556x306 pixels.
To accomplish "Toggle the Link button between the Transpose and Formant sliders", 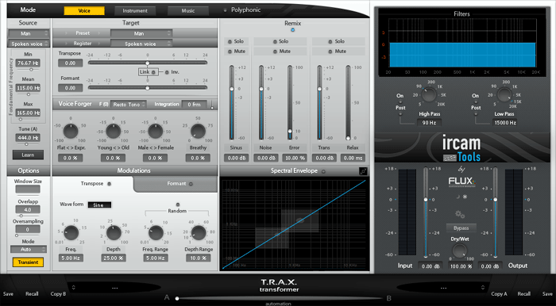I will [149, 72].
